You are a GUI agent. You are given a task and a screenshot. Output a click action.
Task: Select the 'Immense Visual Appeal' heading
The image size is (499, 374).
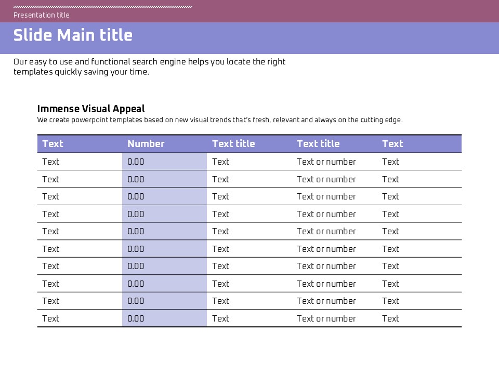[x=91, y=109]
